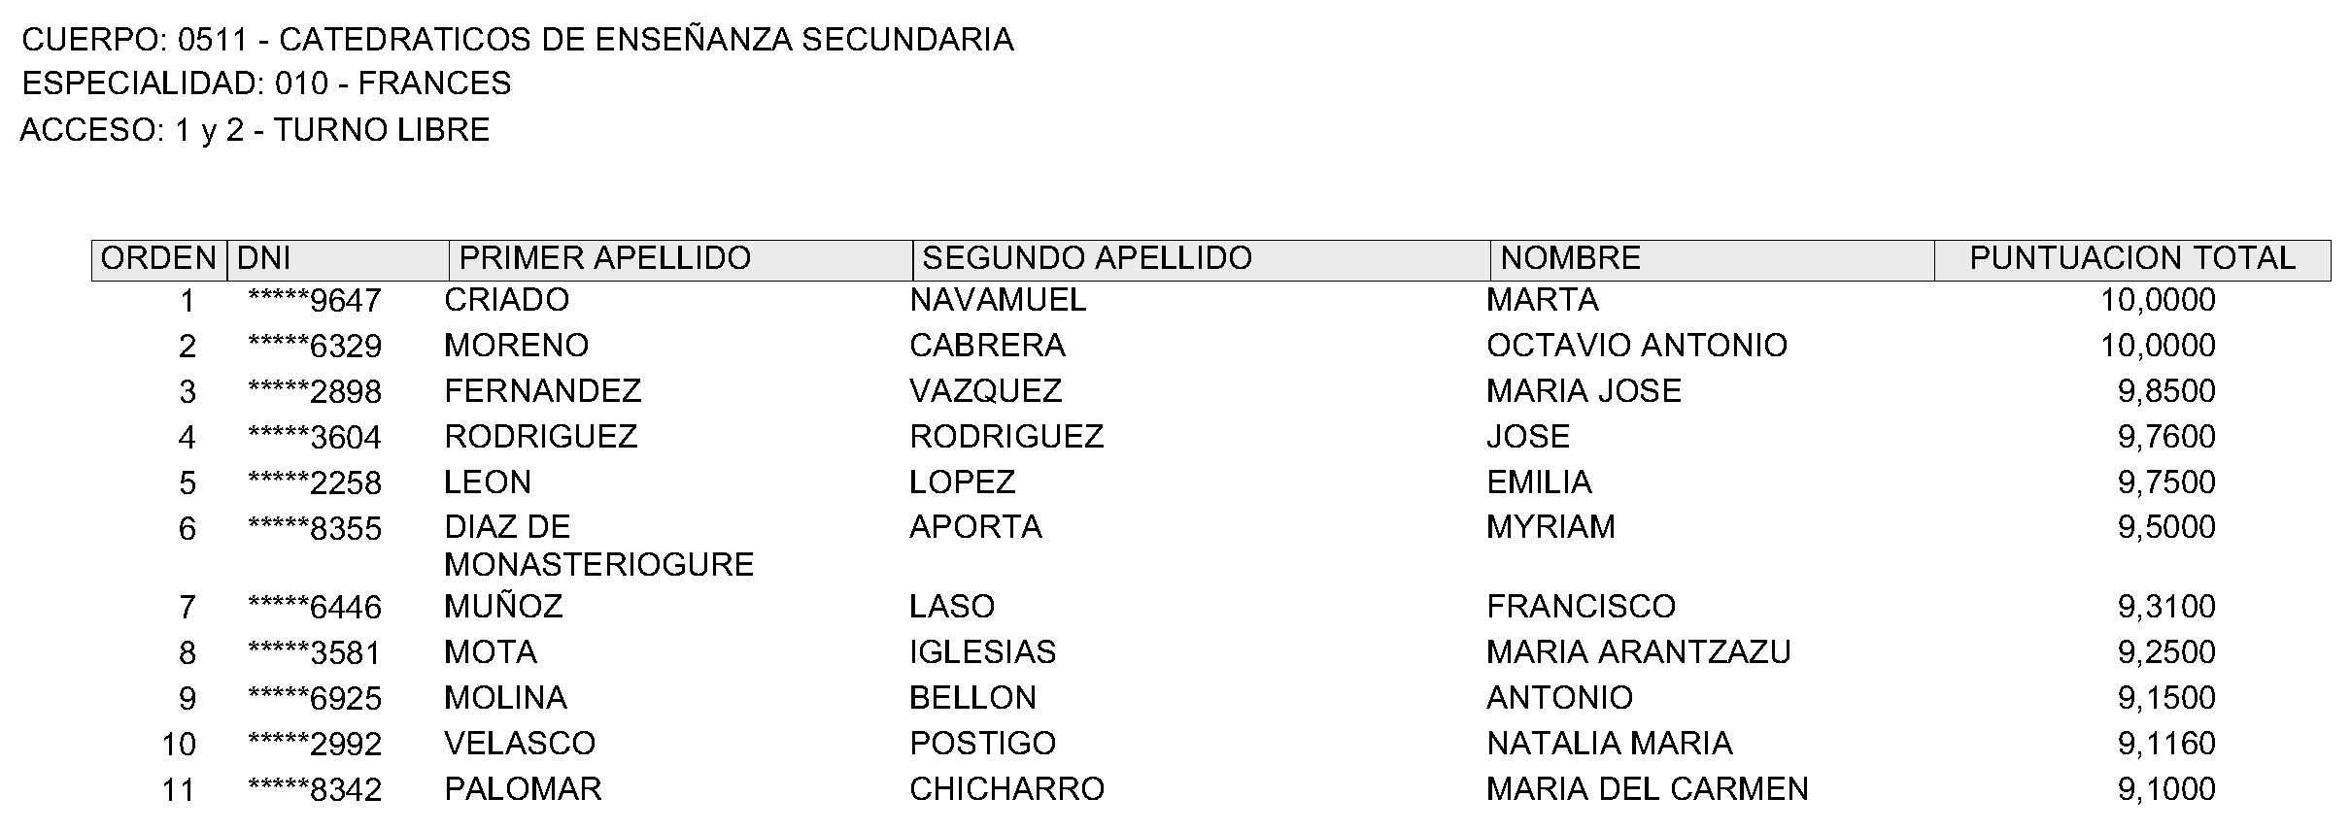Click the ORDEN column header
Screen dimensions: 2351x831
158,259
